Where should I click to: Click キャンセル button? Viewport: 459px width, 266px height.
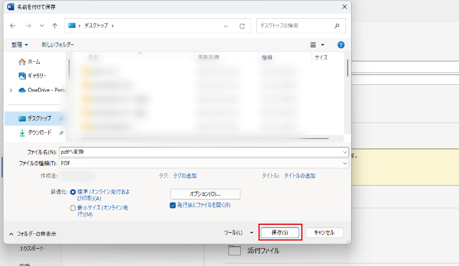(324, 233)
